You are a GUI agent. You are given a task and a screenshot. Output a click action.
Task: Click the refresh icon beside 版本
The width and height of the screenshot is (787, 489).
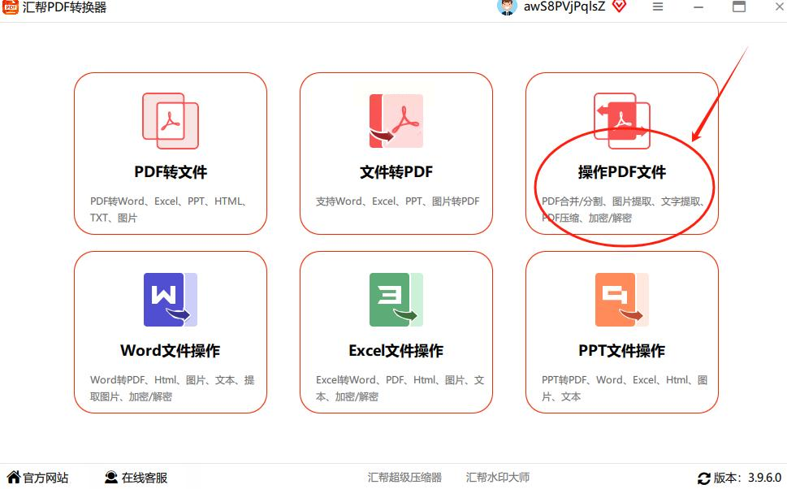click(703, 478)
